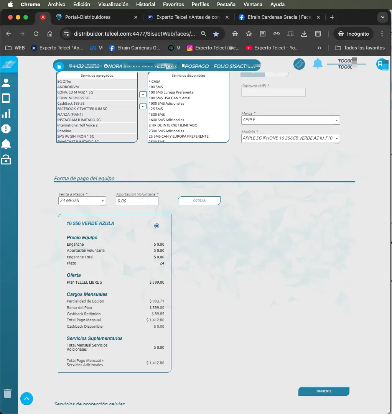Open the user profile icon in sidebar
The image size is (392, 414).
pyautogui.click(x=6, y=83)
